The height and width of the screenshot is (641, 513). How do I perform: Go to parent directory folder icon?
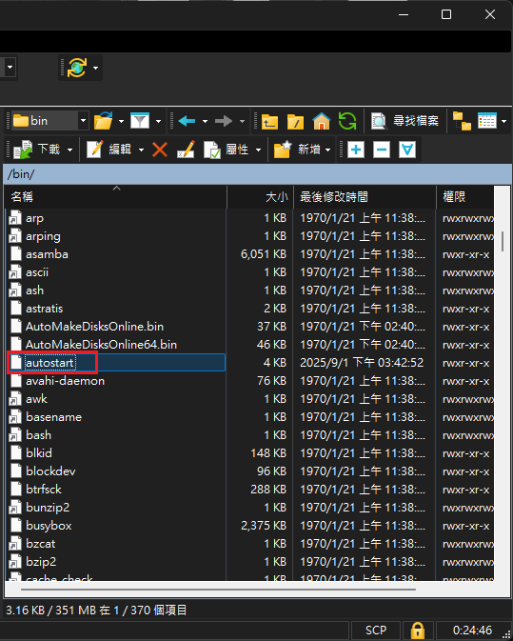269,121
